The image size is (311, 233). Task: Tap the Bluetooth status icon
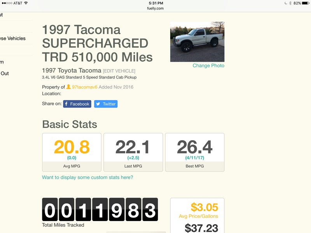pyautogui.click(x=290, y=3)
